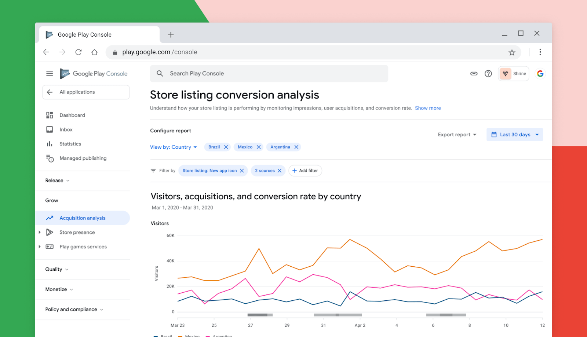Dismiss the Store listing: New app icon filter

(241, 170)
